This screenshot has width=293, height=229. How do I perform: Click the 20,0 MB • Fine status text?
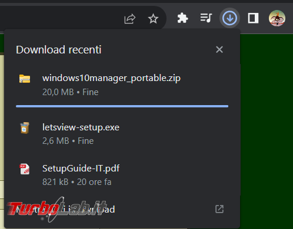(71, 92)
